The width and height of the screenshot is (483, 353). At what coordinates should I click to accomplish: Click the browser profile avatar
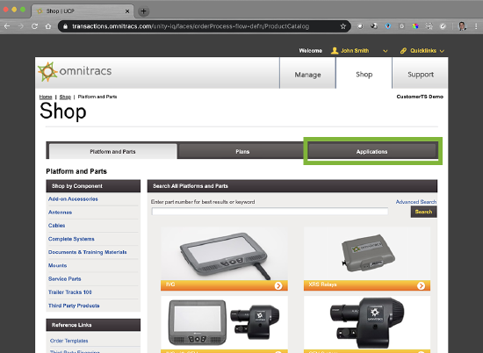pos(462,26)
